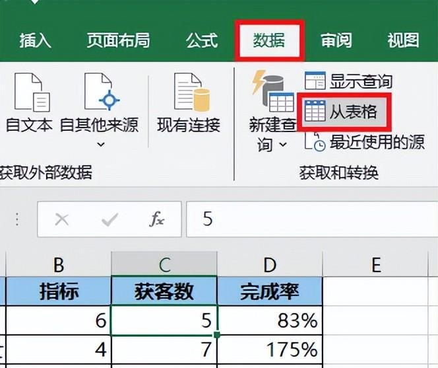Select the cell showing 175%
438x368 pixels.
coord(270,350)
